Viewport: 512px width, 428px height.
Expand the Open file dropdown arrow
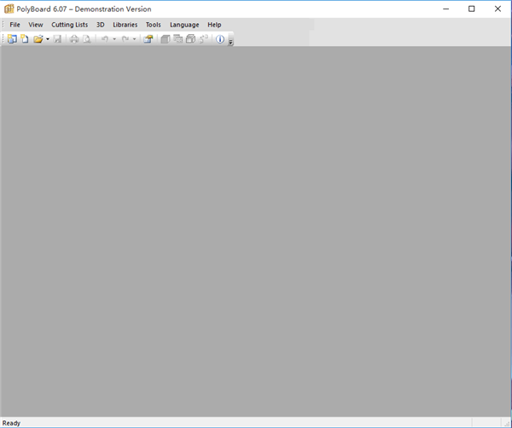(x=48, y=39)
